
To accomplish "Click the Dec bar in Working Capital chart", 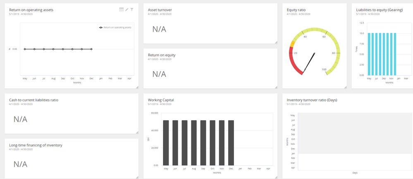I will point(231,143).
